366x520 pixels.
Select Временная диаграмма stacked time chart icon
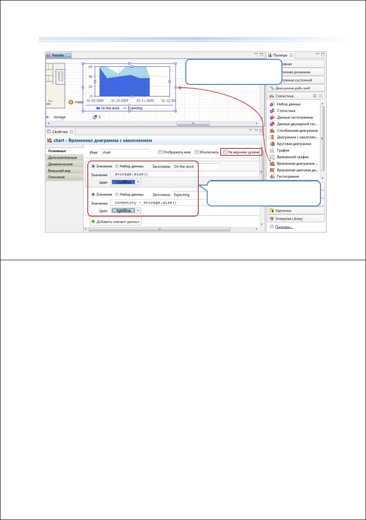click(x=272, y=163)
